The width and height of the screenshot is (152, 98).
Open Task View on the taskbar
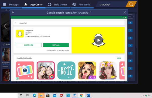tap(28, 95)
